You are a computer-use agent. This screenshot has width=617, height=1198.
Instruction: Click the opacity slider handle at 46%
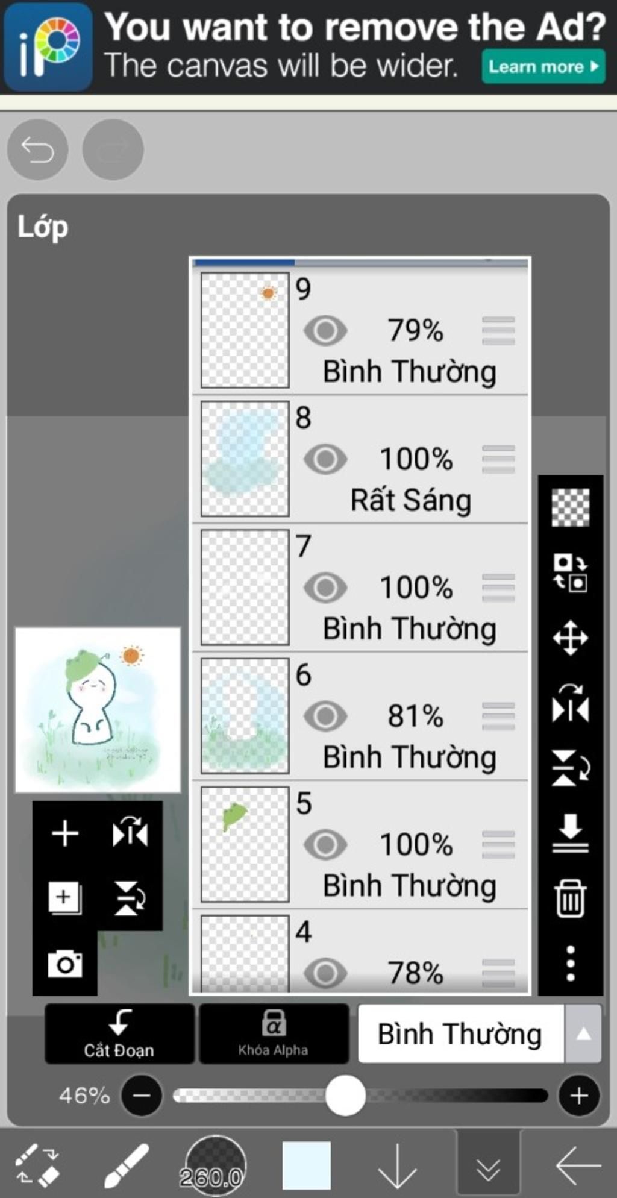coord(345,1096)
